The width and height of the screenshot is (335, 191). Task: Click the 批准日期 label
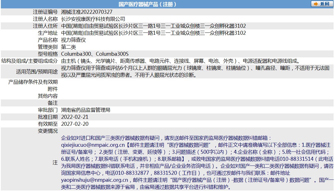[x=48, y=117]
